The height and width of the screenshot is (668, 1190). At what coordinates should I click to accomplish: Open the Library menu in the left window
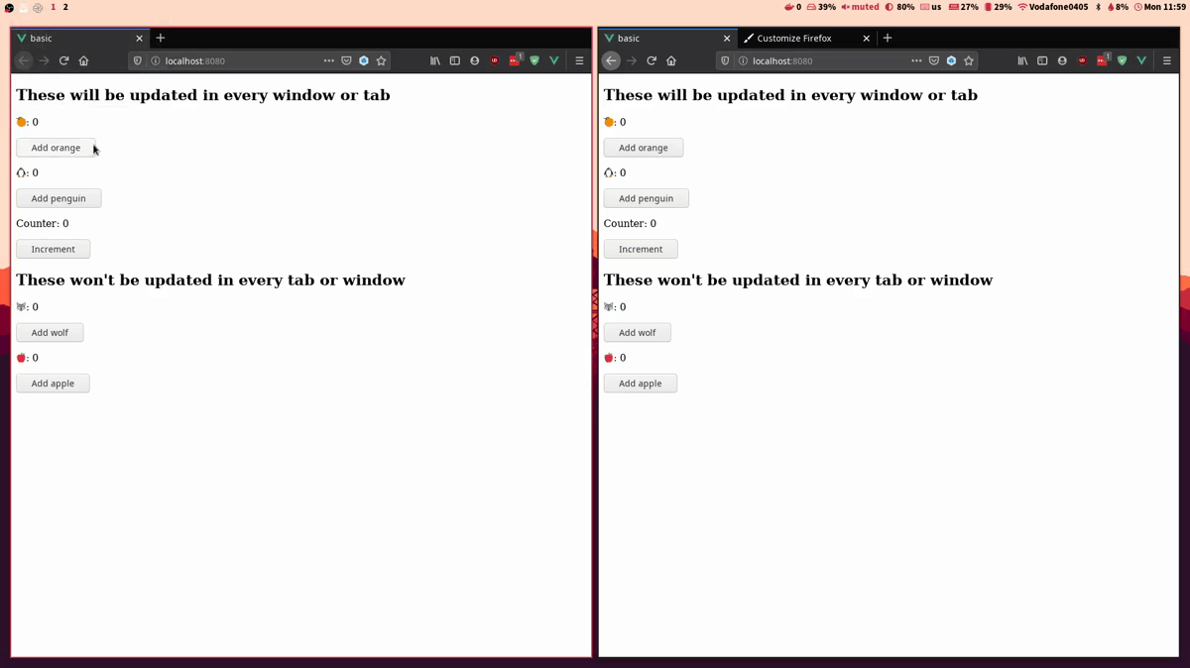click(434, 60)
